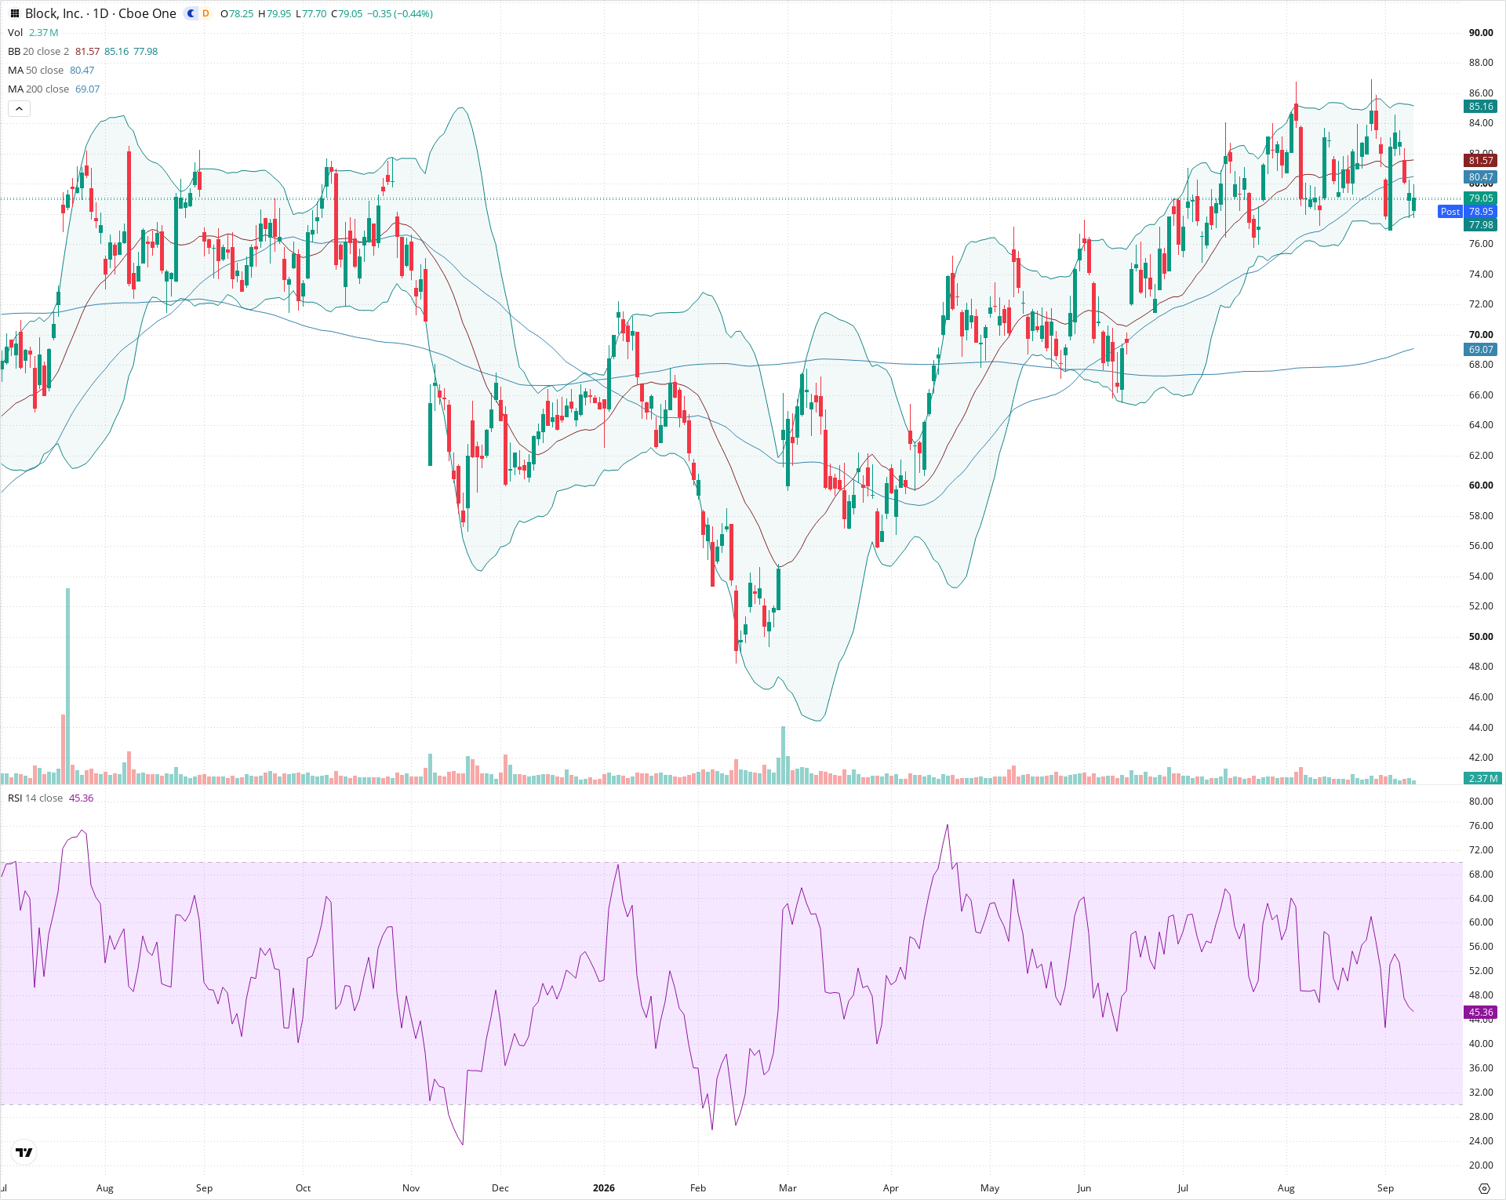Click the Block symbol logo icon
This screenshot has width=1506, height=1200.
pos(14,13)
